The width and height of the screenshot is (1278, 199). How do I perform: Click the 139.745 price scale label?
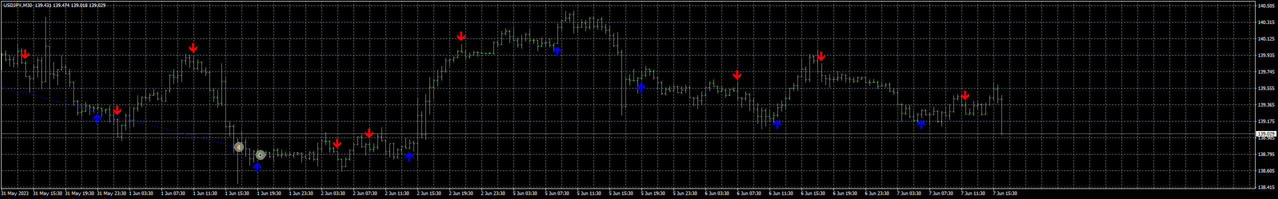pos(1265,72)
